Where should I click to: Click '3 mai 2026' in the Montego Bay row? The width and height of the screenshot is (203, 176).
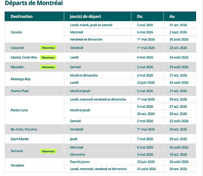145,75
